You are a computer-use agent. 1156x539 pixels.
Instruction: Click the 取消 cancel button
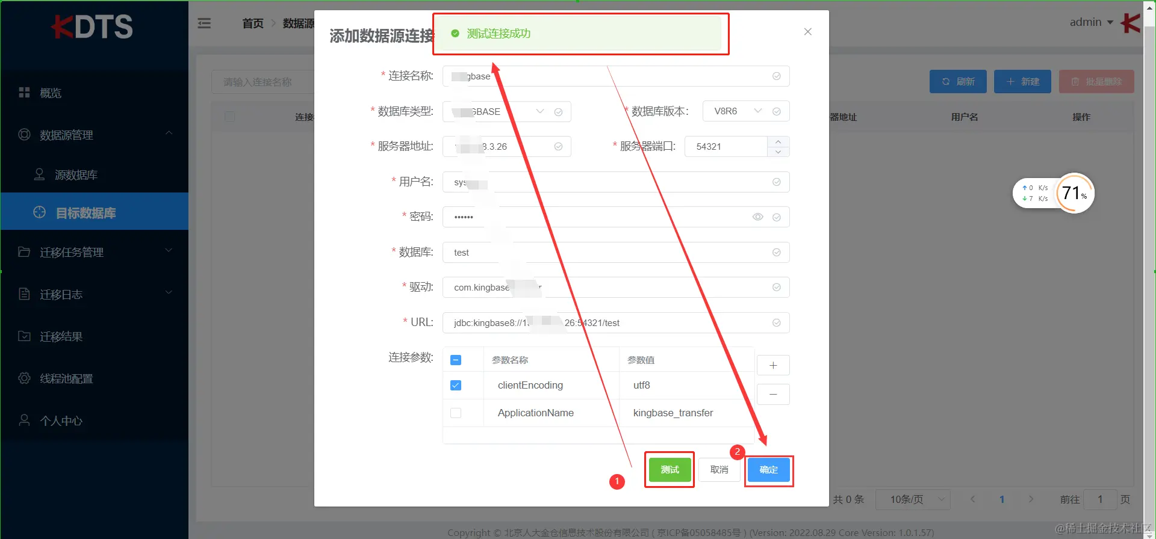[x=719, y=469]
